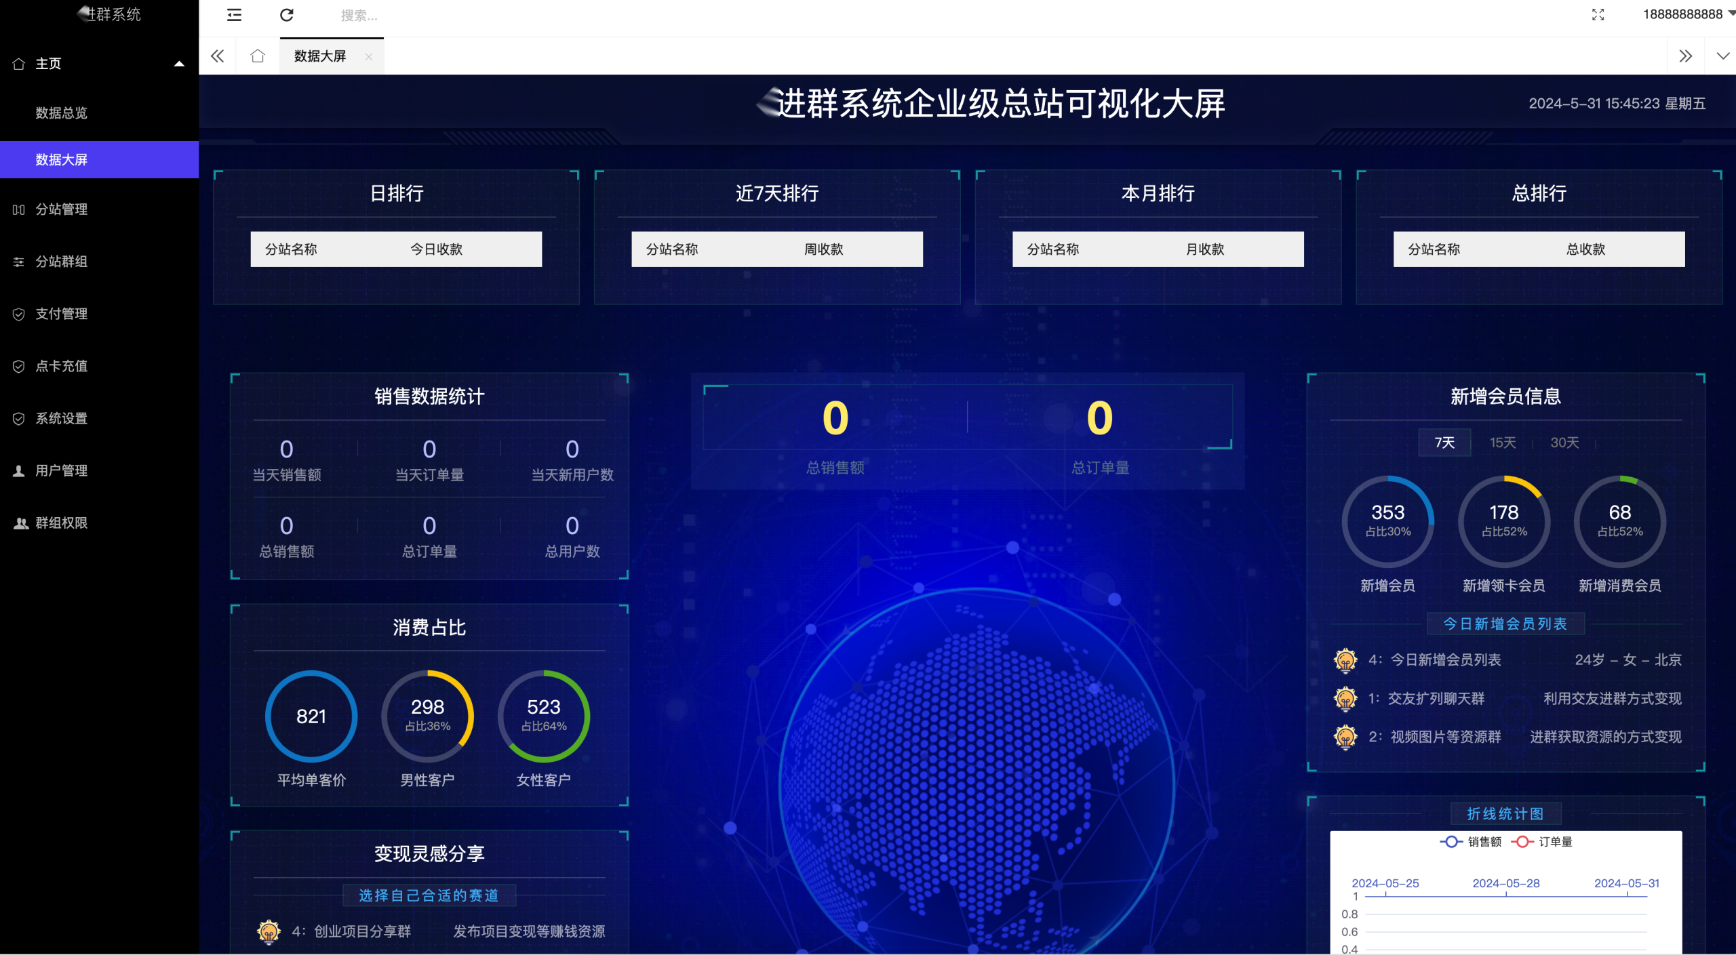The height and width of the screenshot is (955, 1736).
Task: Click 今日收款 column header in 日排行
Action: point(436,249)
